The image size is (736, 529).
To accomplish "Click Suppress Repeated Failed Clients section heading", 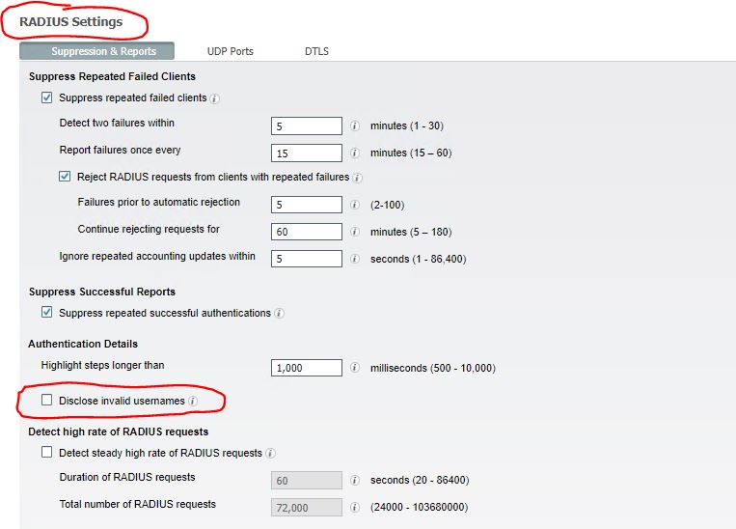I will pyautogui.click(x=112, y=76).
